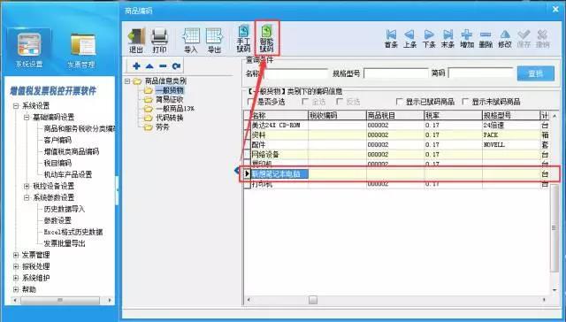566x322 pixels.
Task: Click the 简码 input field
Action: point(480,73)
